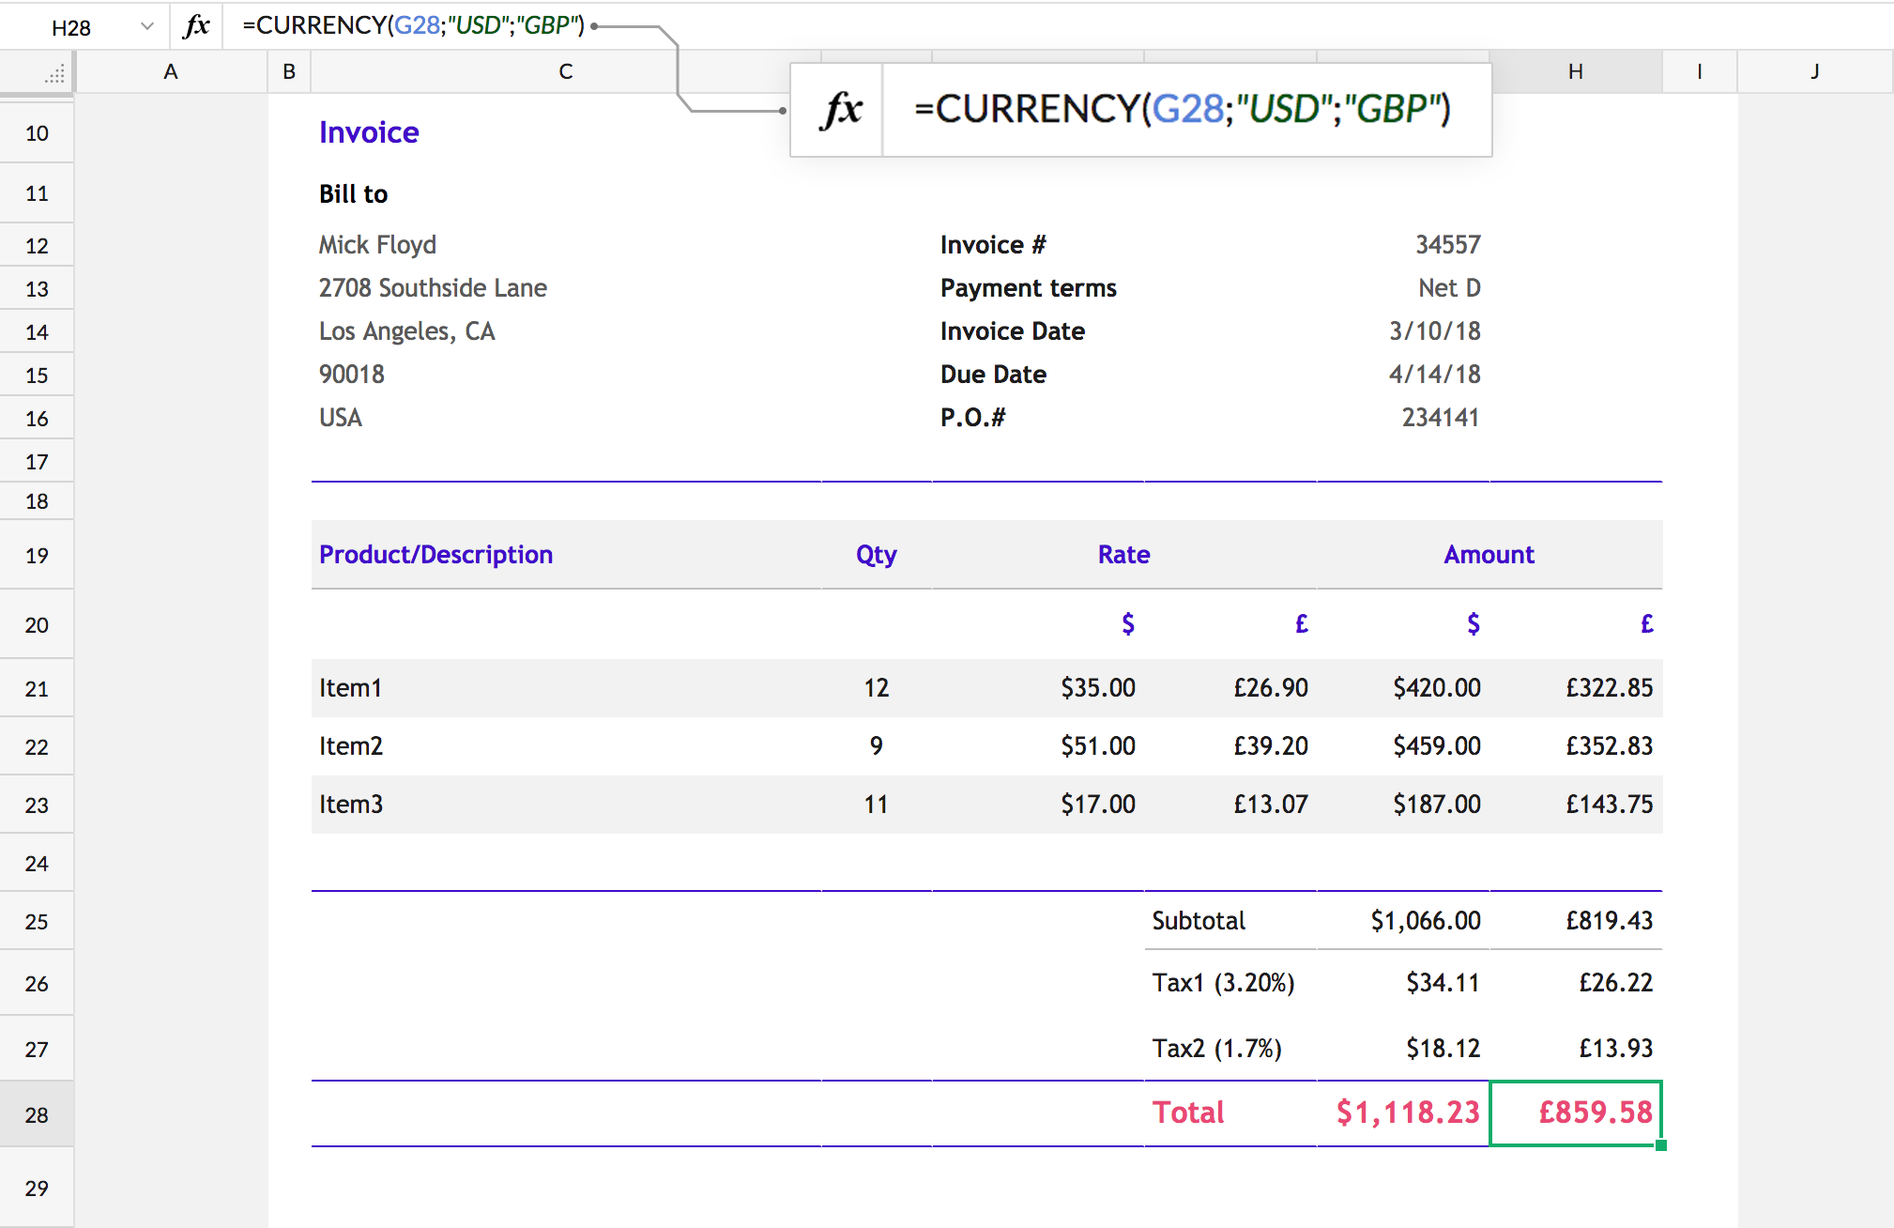Select the $1,118.23 total cell
Viewport: 1894px width, 1228px height.
[1406, 1113]
